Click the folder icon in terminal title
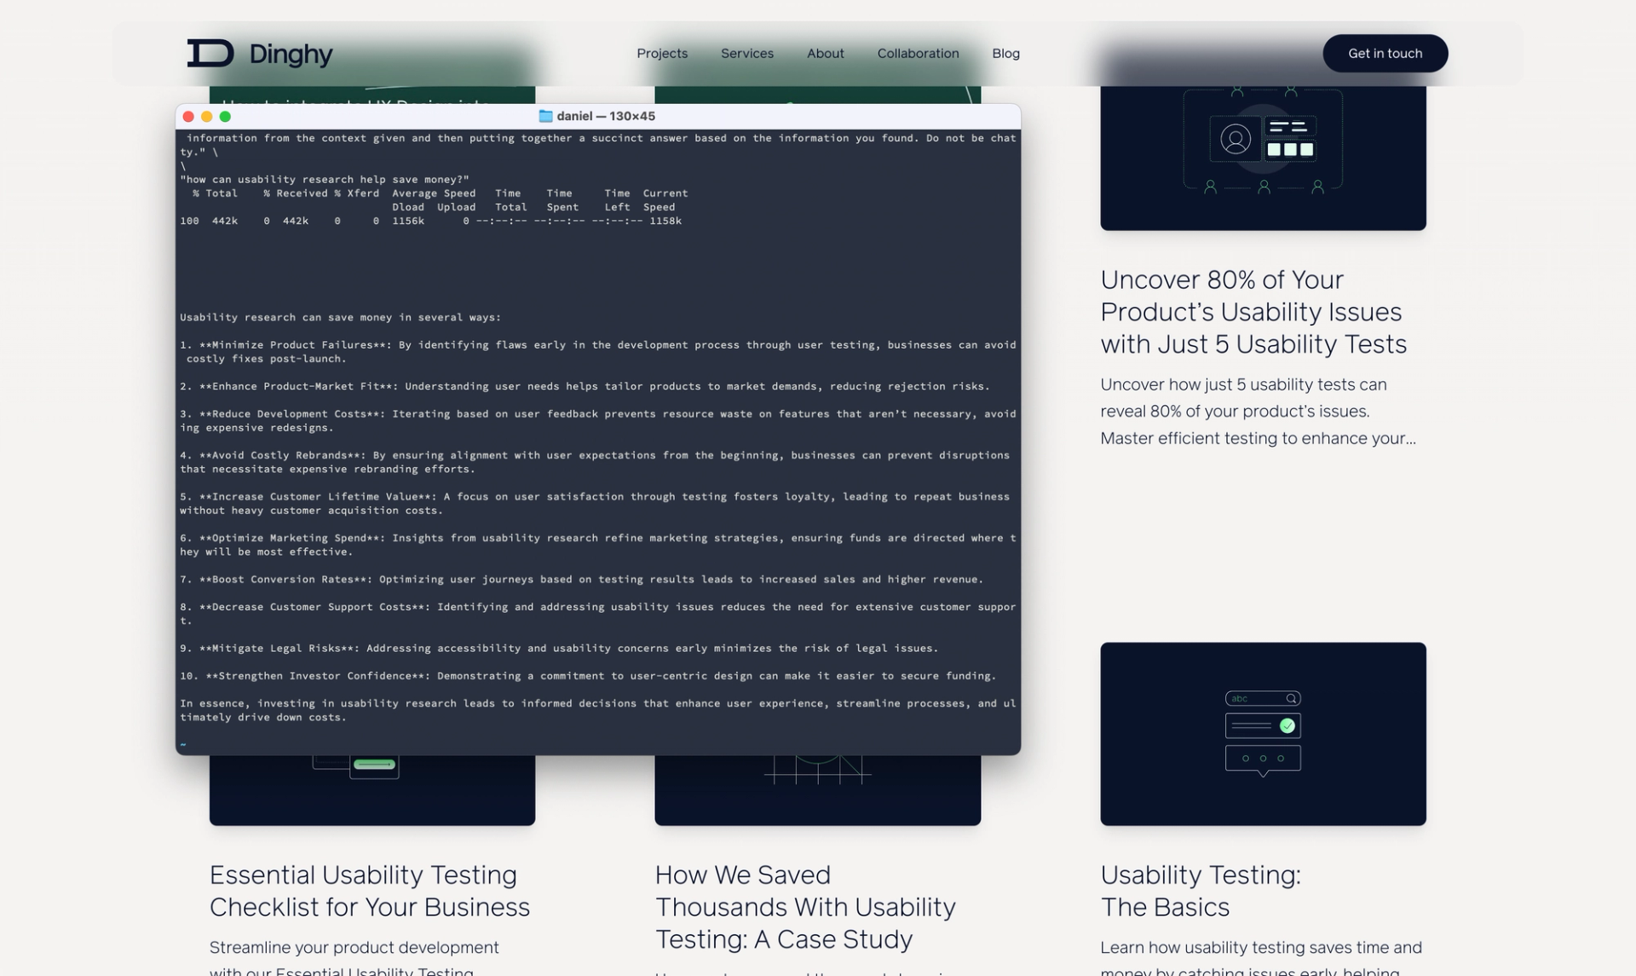The width and height of the screenshot is (1636, 976). point(545,116)
